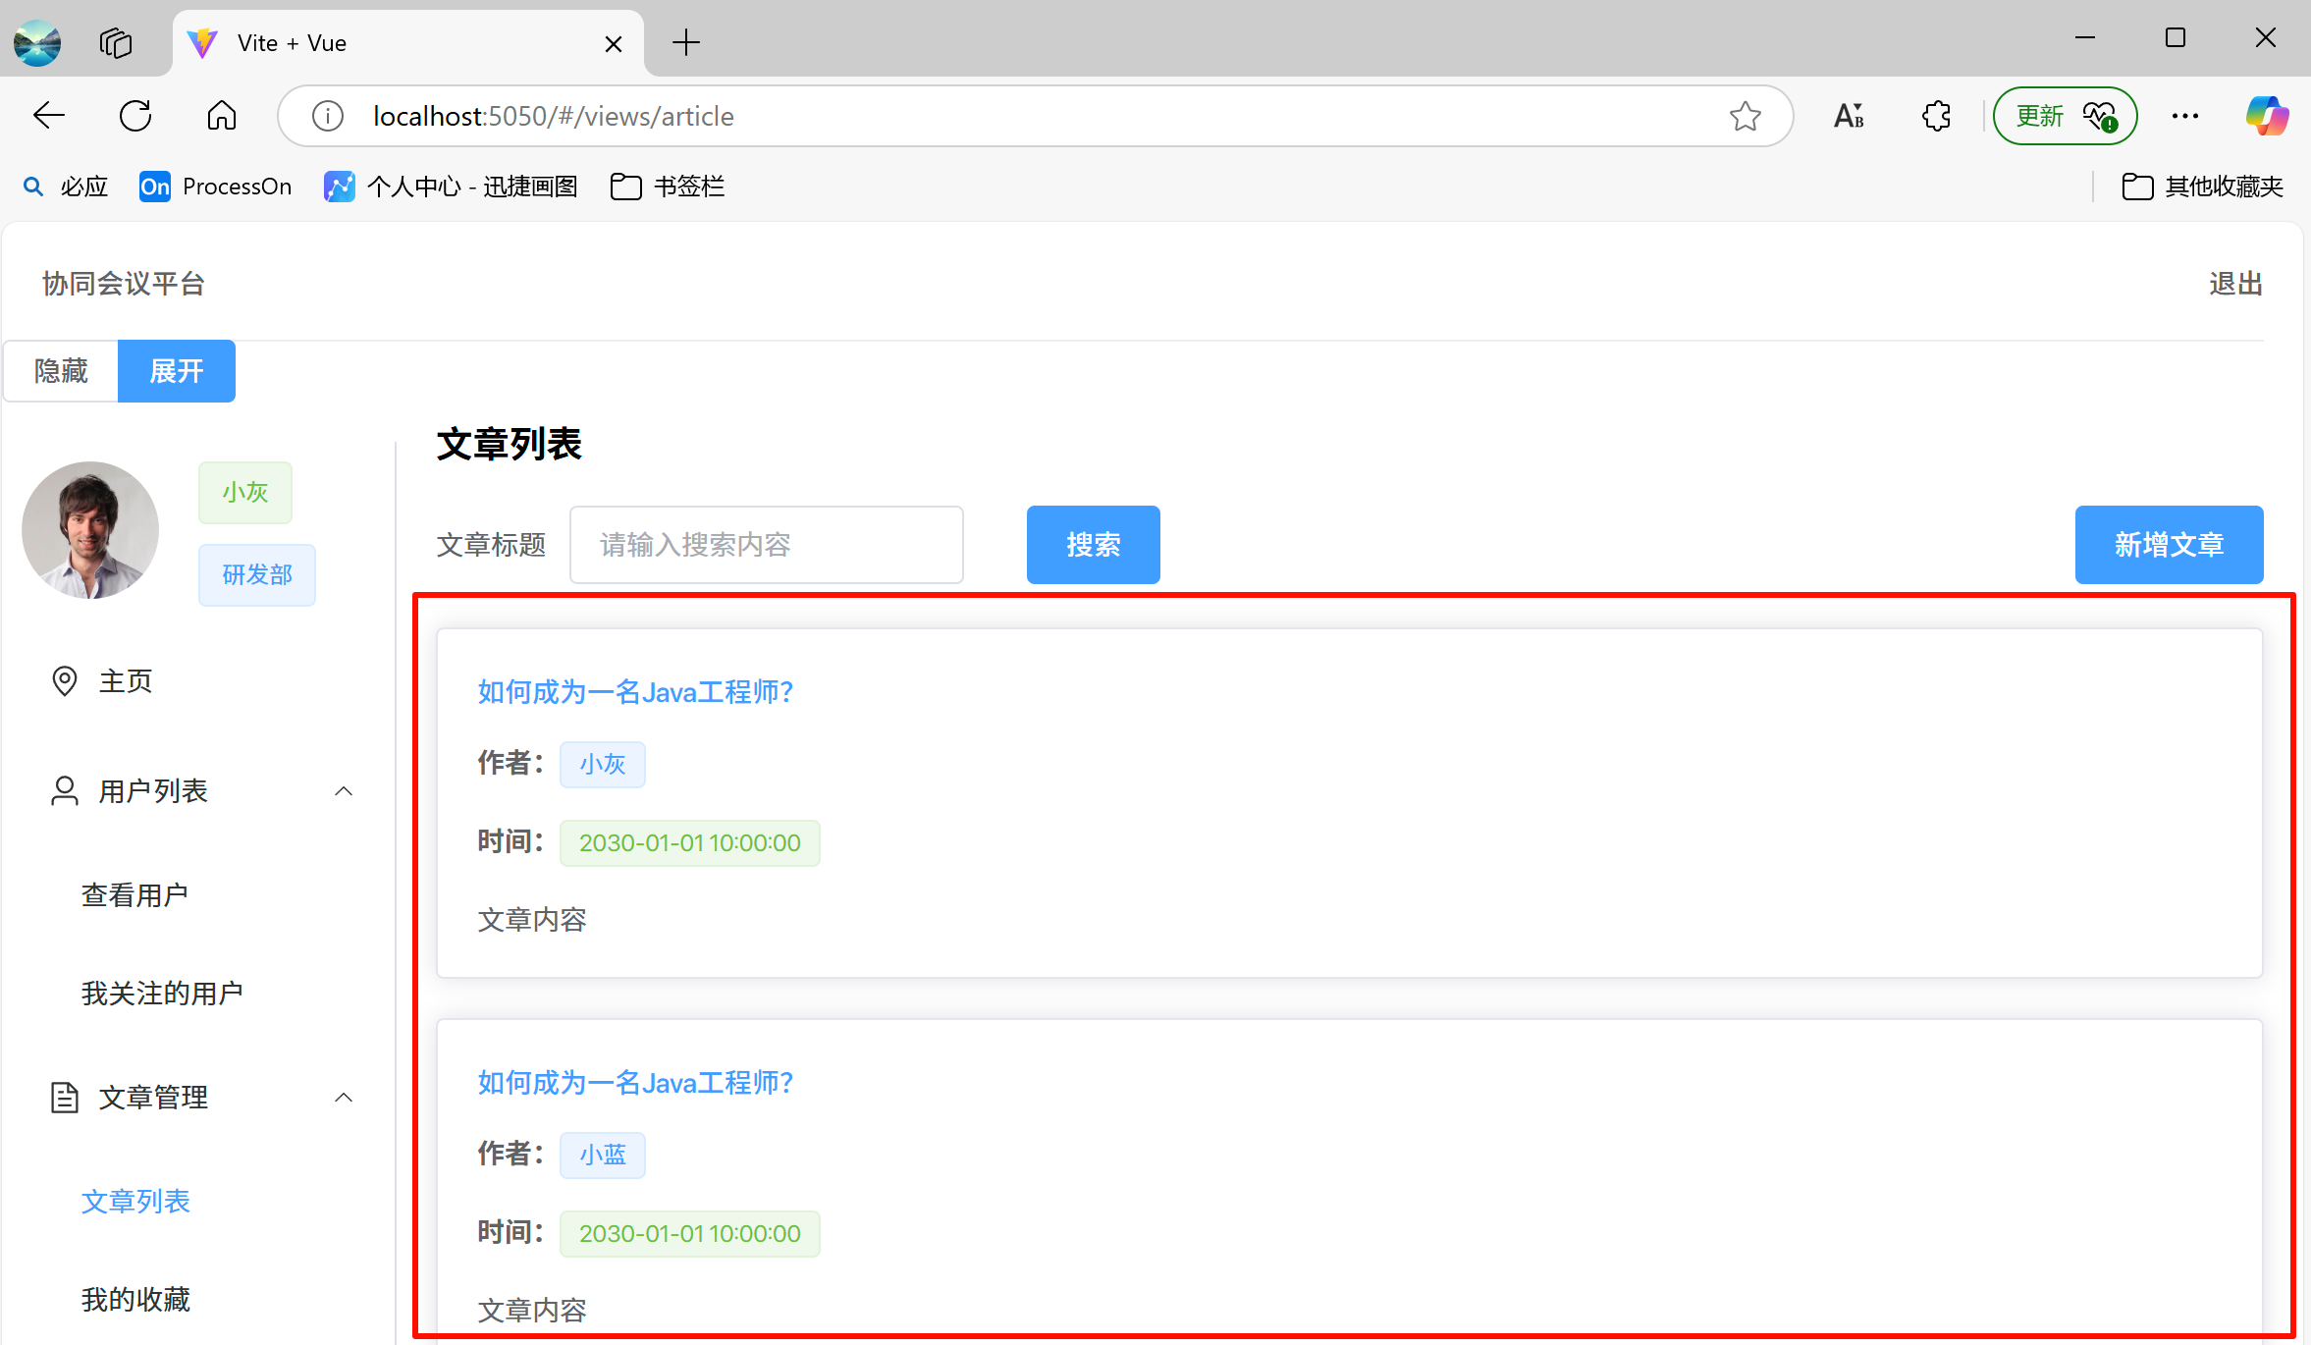This screenshot has height=1345, width=2311.
Task: Open the Copilot icon
Action: 2267,116
